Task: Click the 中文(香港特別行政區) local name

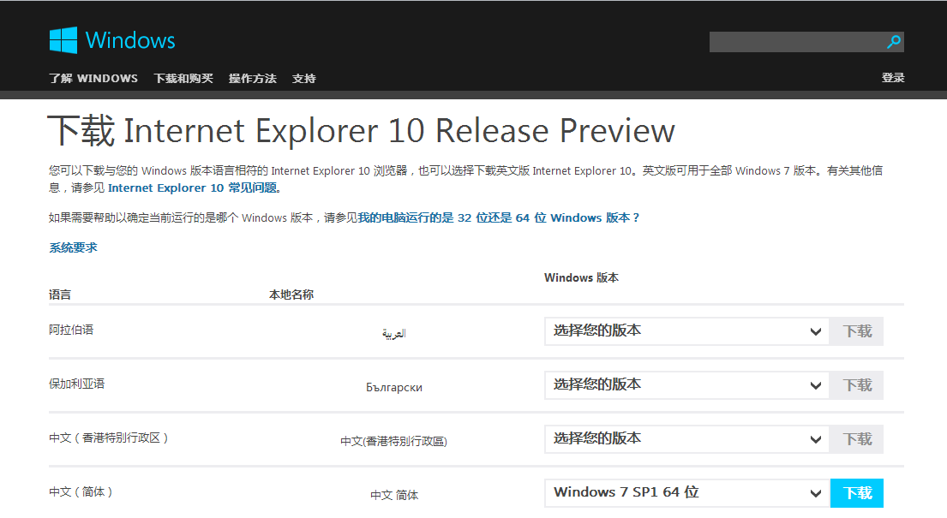Action: click(x=393, y=441)
